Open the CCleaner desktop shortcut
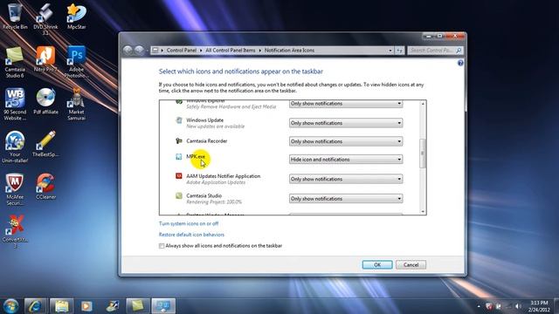Screen dimensions: 559x314 point(45,186)
